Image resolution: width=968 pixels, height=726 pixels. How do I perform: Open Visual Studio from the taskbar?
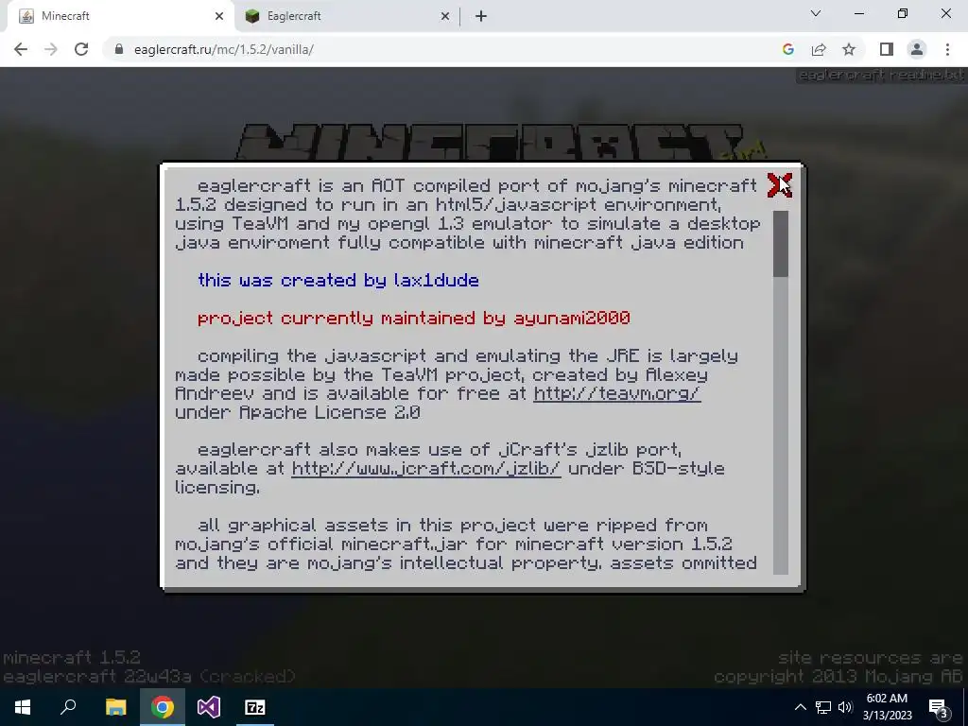(209, 707)
